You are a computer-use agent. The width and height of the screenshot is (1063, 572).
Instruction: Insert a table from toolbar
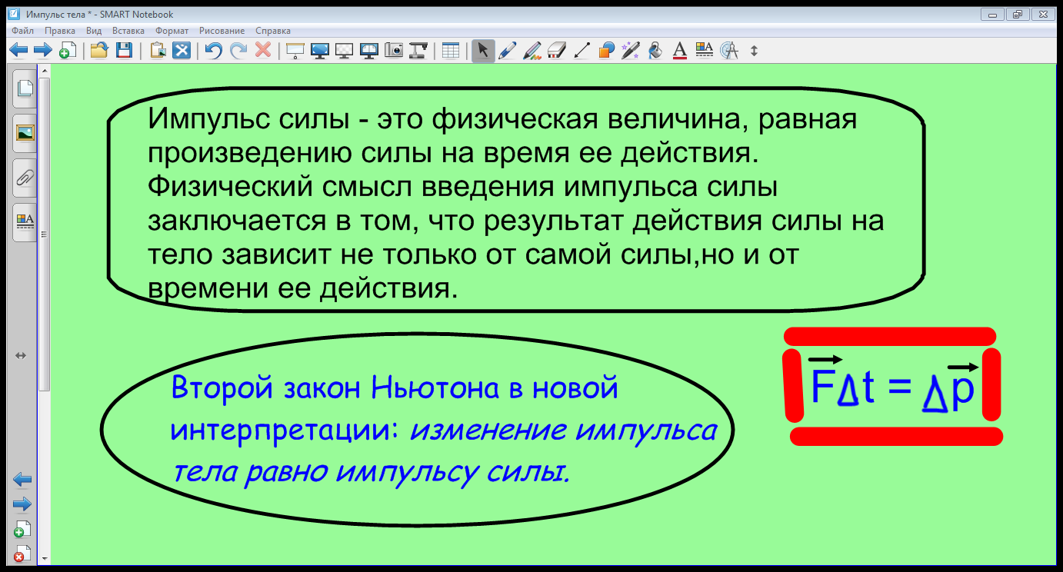coord(452,51)
